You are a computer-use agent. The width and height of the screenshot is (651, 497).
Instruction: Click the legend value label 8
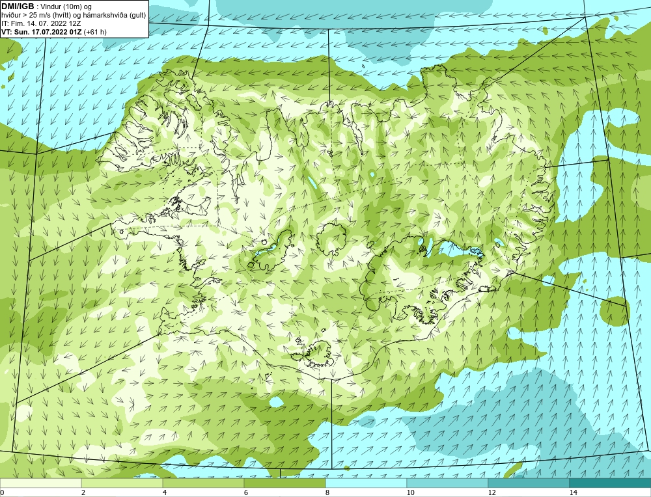point(327,492)
